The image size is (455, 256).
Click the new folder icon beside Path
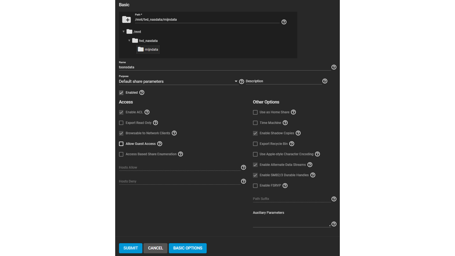click(126, 20)
